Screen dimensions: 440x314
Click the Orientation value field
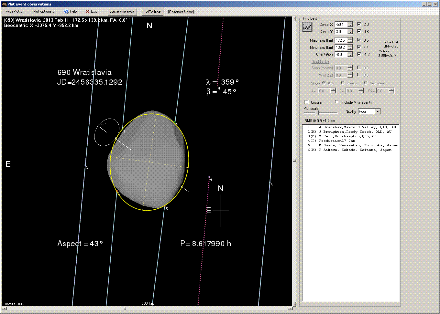click(341, 54)
